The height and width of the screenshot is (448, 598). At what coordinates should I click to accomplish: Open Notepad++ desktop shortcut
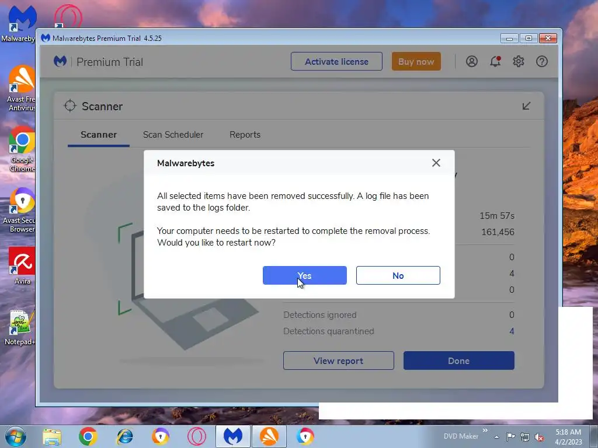pyautogui.click(x=20, y=328)
